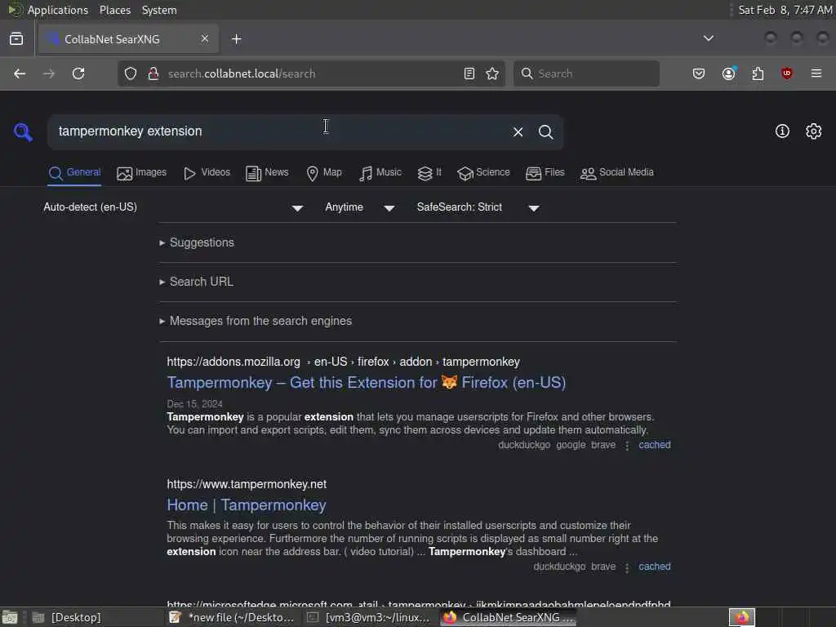The width and height of the screenshot is (836, 627).
Task: Click show desktop icon in bottom panel
Action: [x=10, y=617]
